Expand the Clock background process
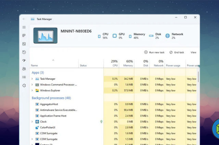This screenshot has height=145, width=219. tap(32, 122)
